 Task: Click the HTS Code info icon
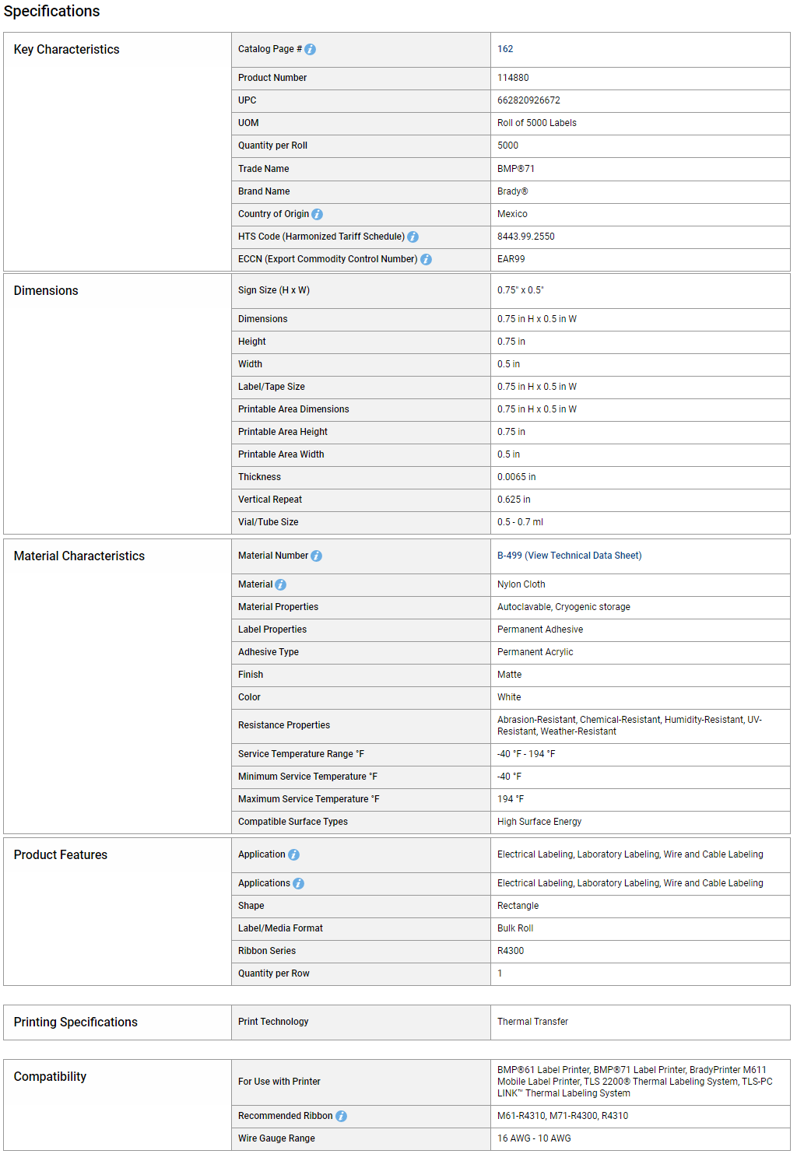pos(413,237)
